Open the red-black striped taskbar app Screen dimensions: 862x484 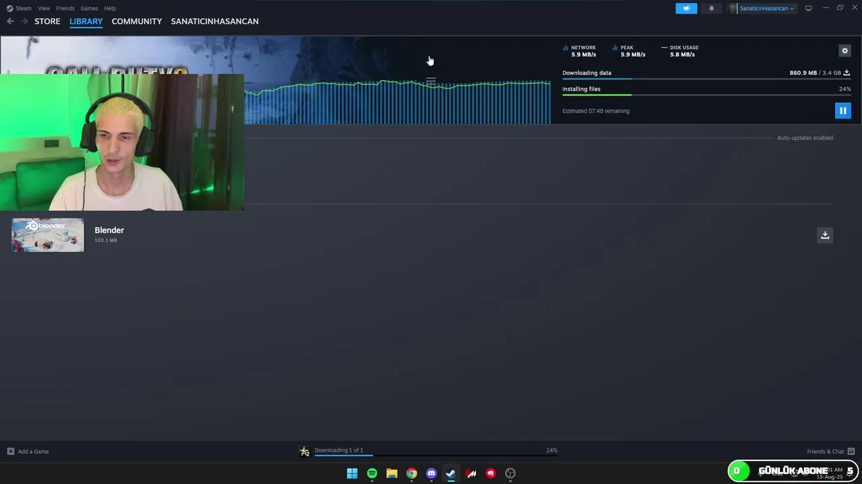point(471,473)
